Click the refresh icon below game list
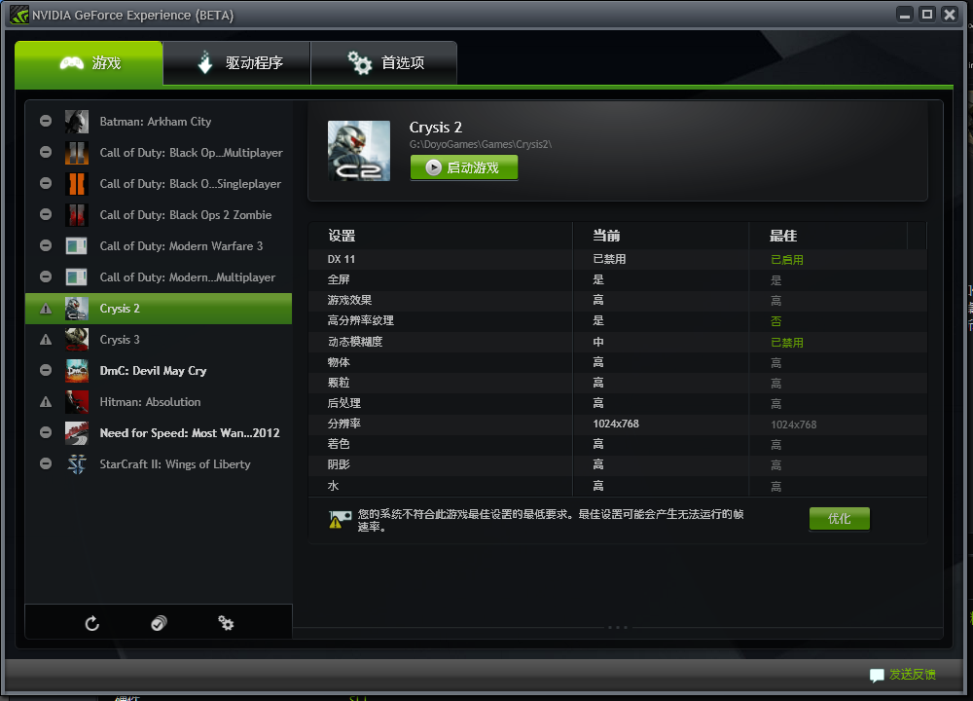The height and width of the screenshot is (701, 973). (x=91, y=623)
